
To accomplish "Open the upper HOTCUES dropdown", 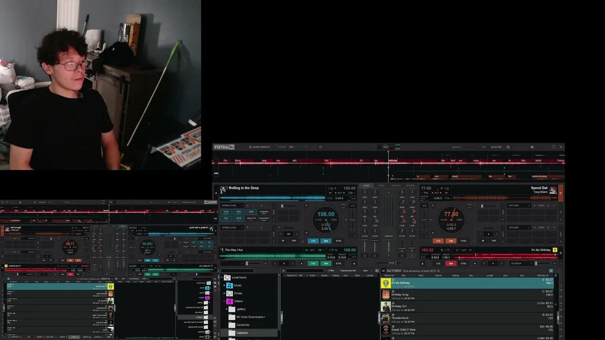I will pos(519,205).
